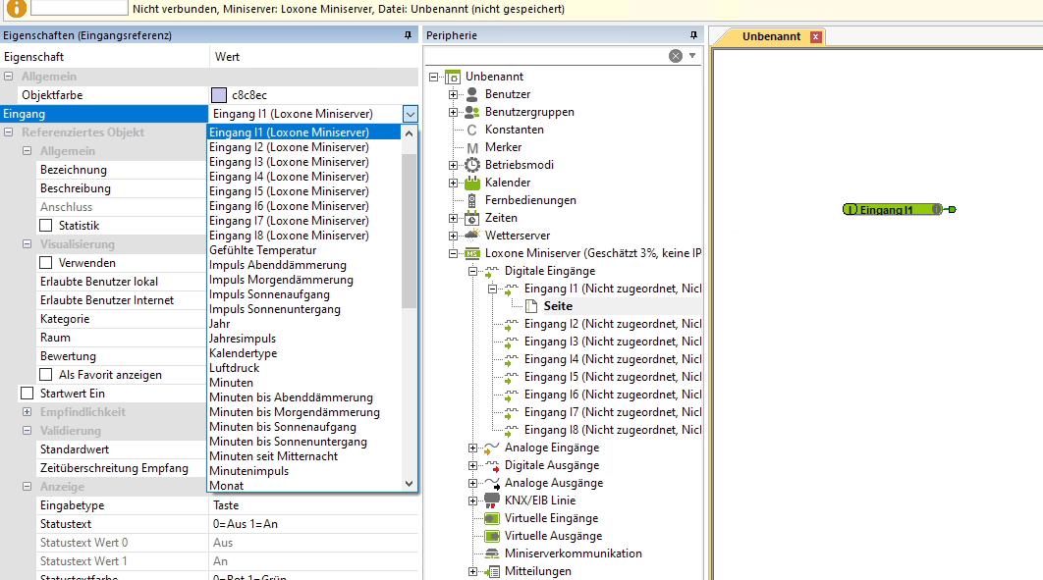Switch to the Unbenannt page tab
The width and height of the screenshot is (1043, 580).
tap(769, 36)
